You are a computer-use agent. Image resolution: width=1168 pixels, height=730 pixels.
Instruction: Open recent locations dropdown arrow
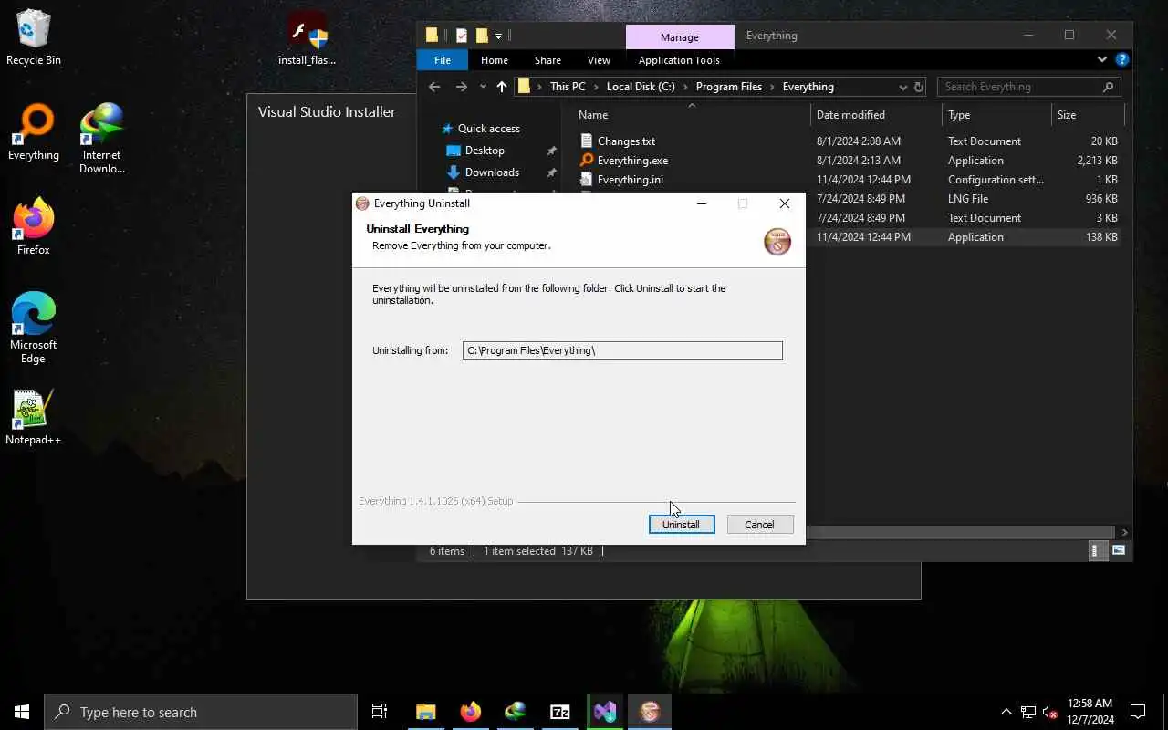click(x=483, y=87)
